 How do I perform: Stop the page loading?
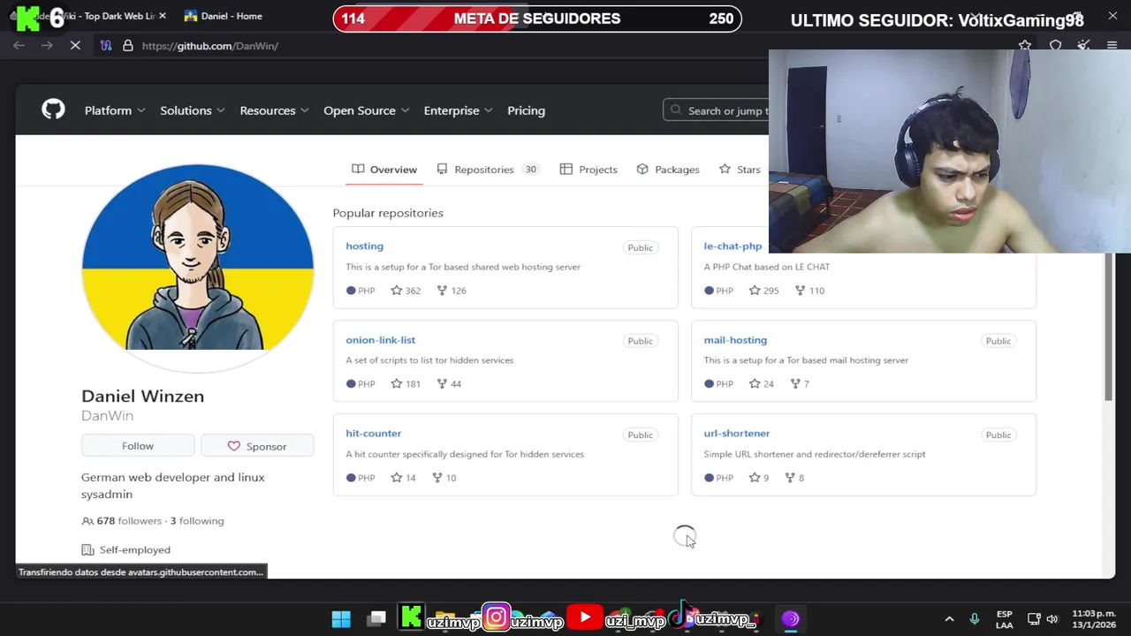pos(75,46)
